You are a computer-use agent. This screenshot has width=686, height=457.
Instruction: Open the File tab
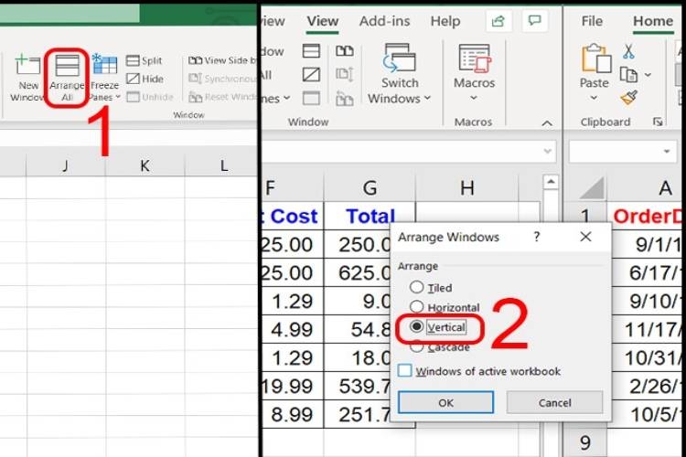pos(592,21)
